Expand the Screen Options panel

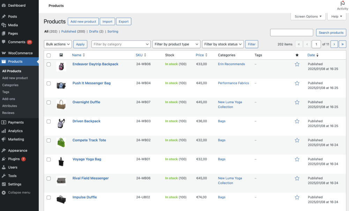click(308, 16)
